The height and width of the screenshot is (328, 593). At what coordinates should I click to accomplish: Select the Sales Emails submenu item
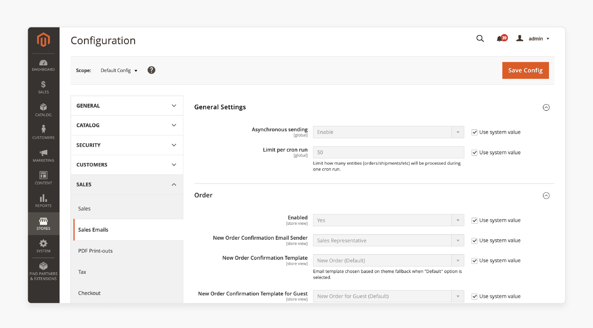[x=128, y=230]
